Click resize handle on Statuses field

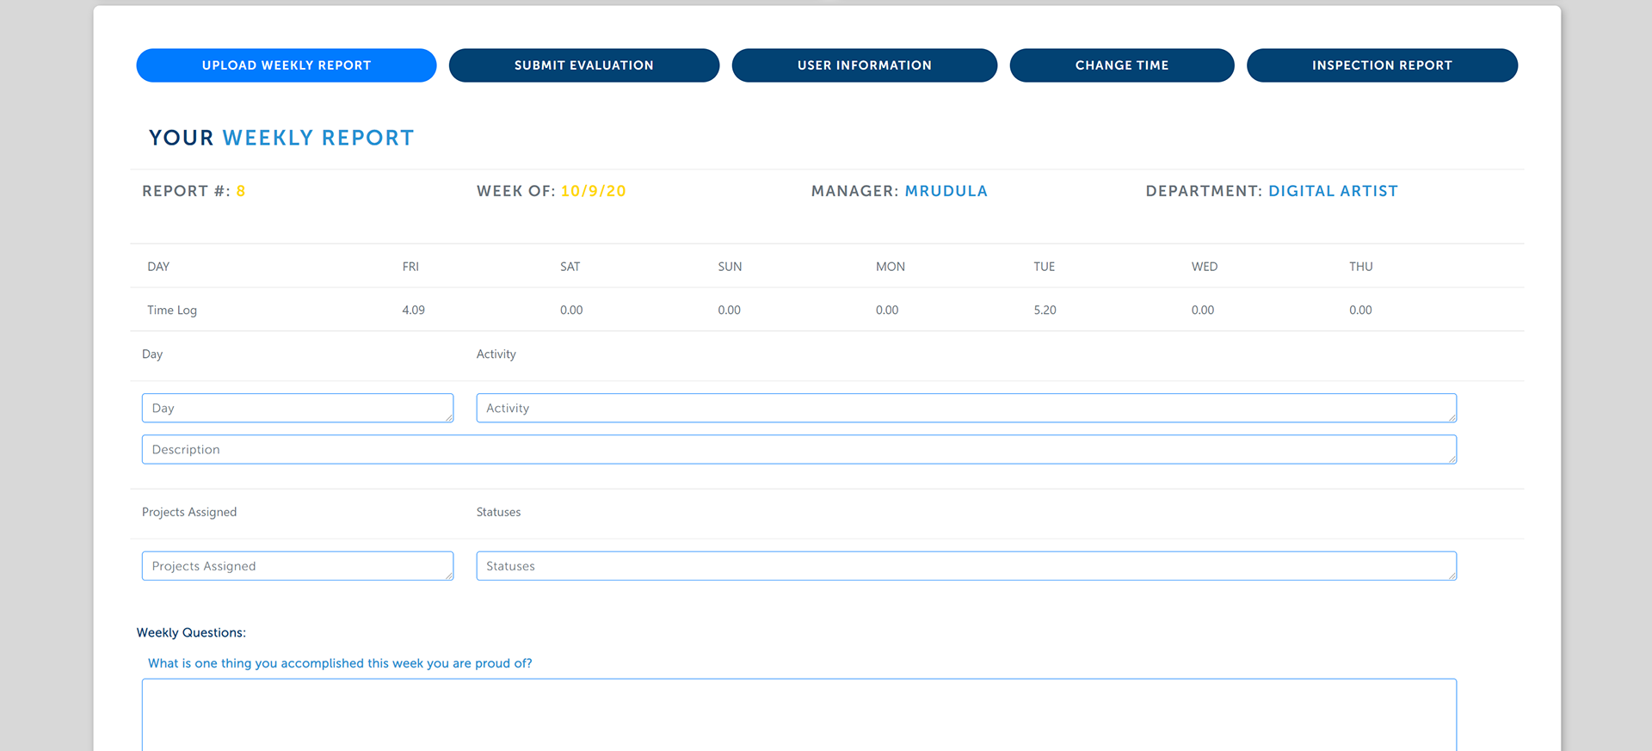[1452, 576]
